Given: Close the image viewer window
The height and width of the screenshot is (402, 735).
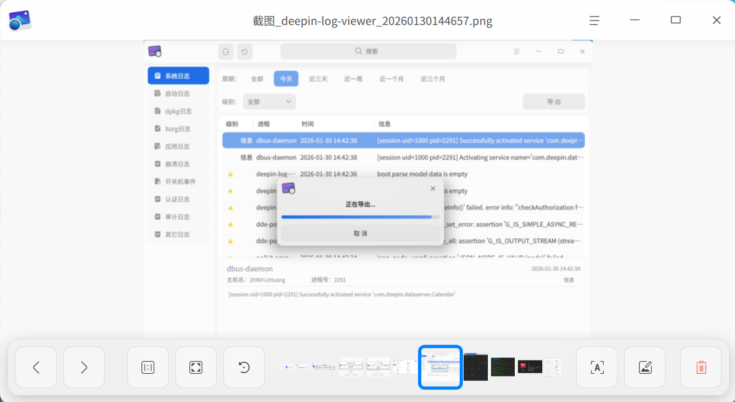Looking at the screenshot, I should (716, 20).
